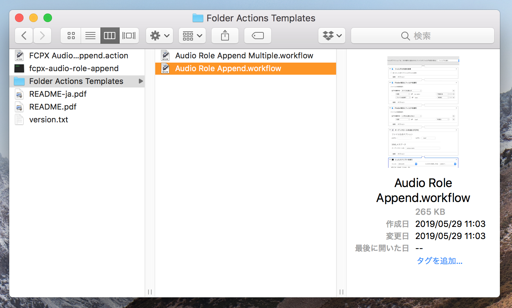Minimize the window with yellow button
The width and height of the screenshot is (512, 308).
pos(33,18)
